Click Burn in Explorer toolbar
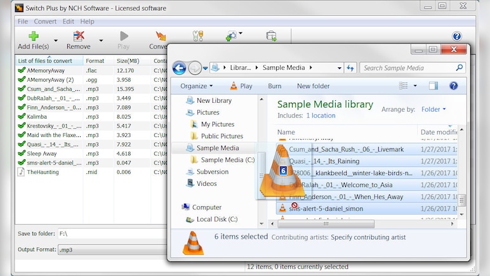490x276 pixels. [x=275, y=86]
